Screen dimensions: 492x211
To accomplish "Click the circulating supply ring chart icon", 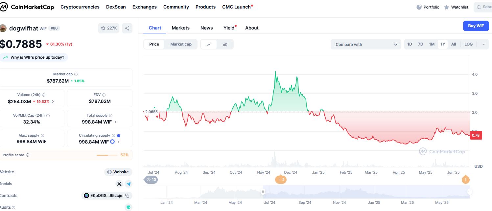I will pos(112,142).
